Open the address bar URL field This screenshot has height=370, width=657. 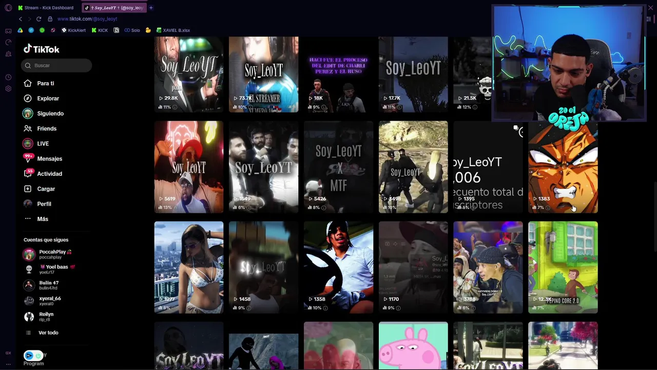pos(87,19)
